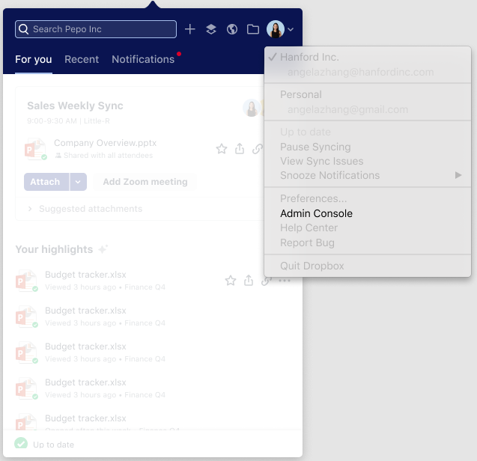This screenshot has height=461, width=477.
Task: Expand arrow beside Snooze Notifications
Action: [x=458, y=175]
